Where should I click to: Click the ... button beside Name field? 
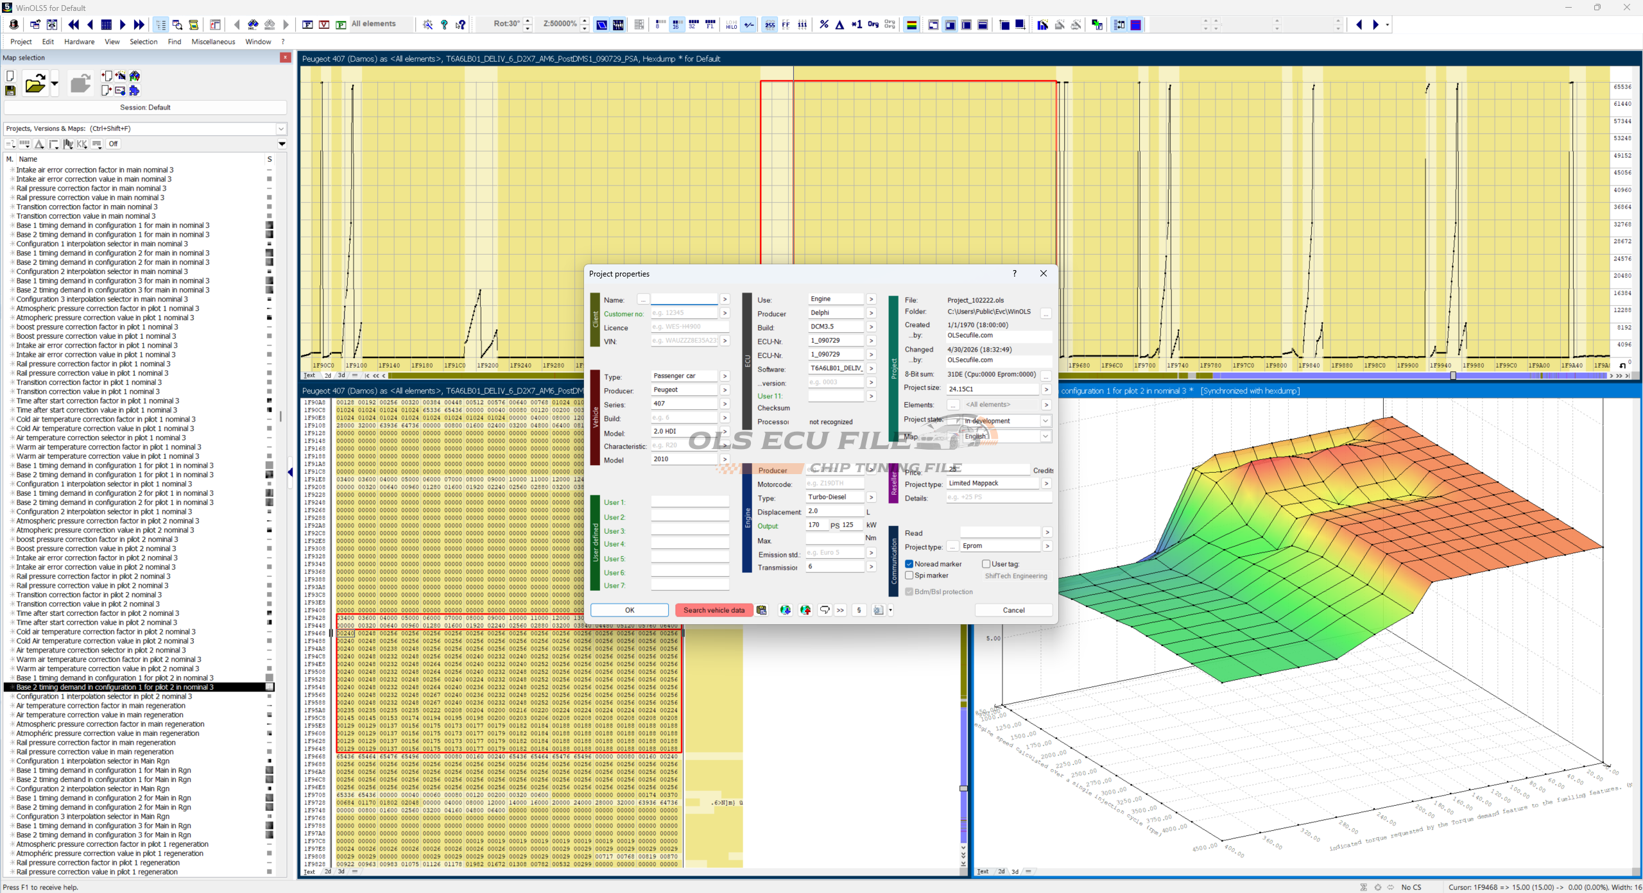643,300
